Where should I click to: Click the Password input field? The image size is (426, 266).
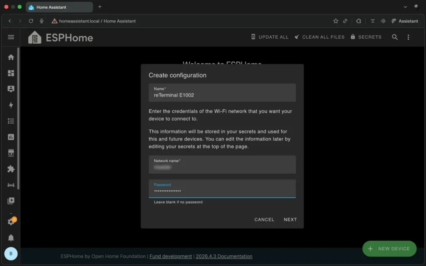[x=222, y=189]
